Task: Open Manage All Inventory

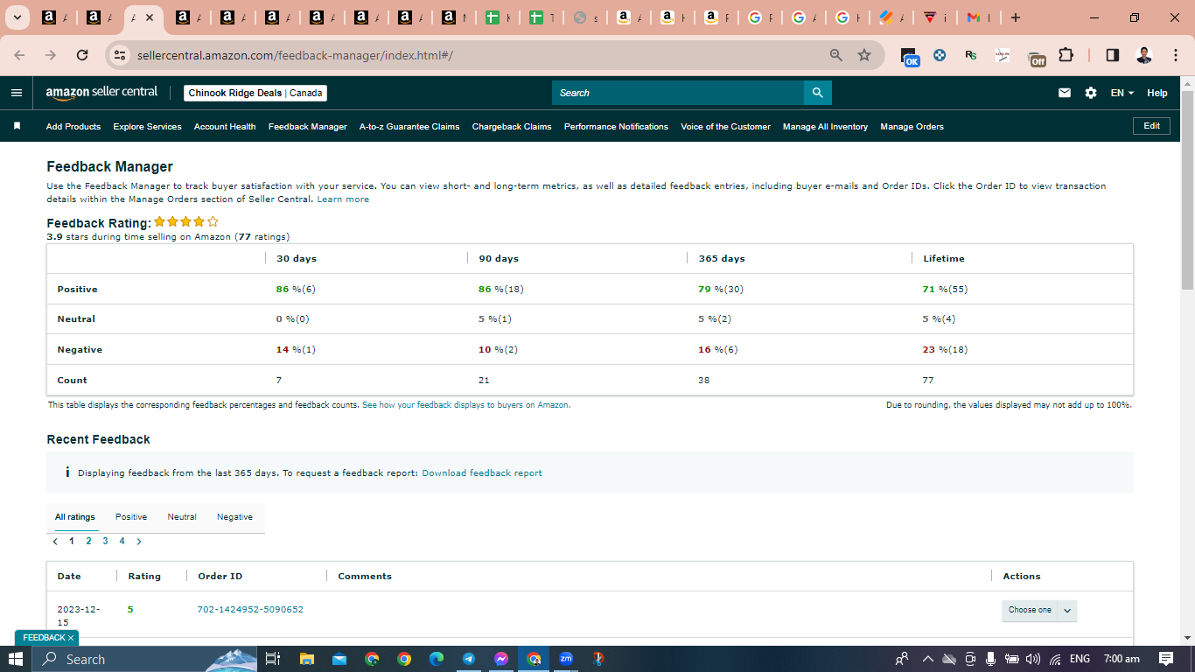Action: coord(825,126)
